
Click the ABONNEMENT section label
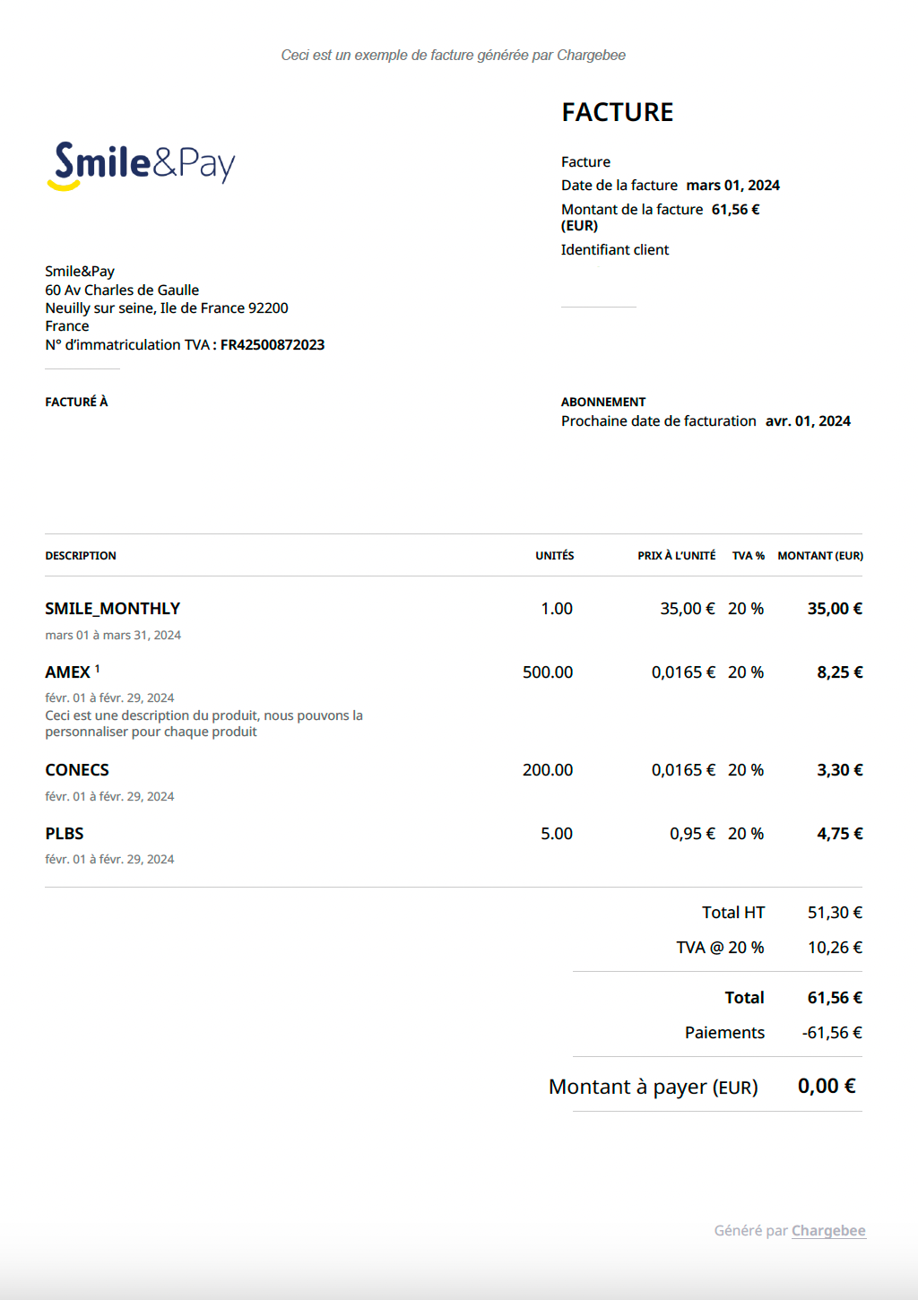(x=602, y=403)
